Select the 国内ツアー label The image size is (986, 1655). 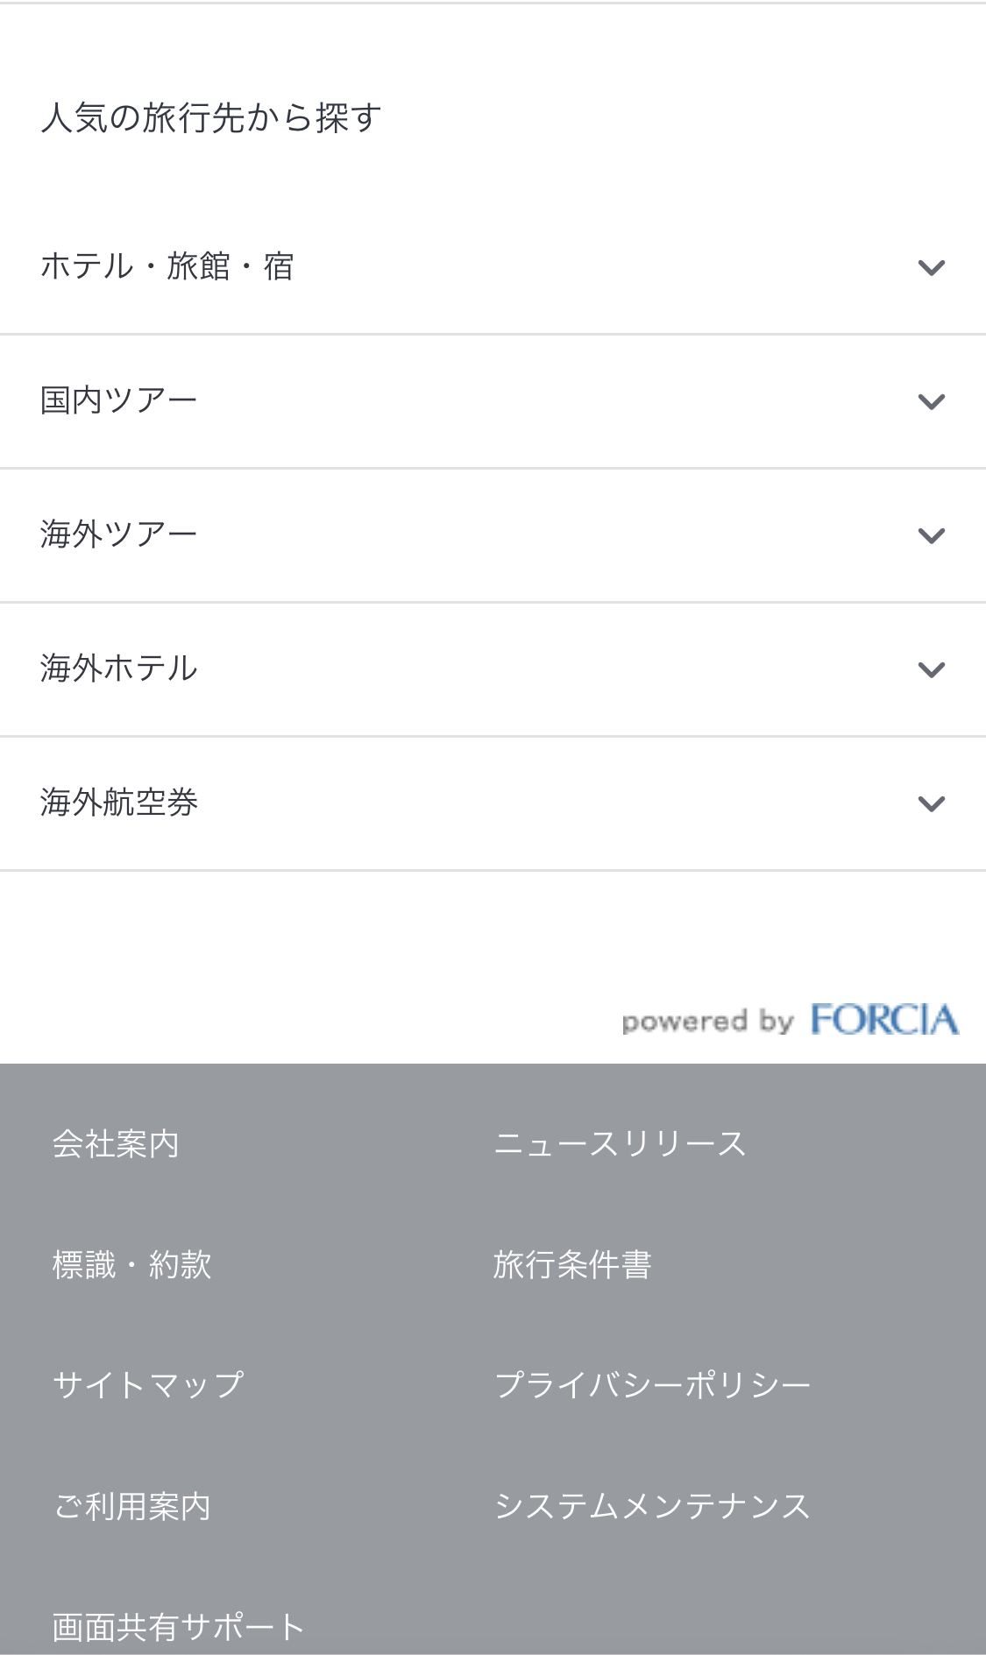119,400
